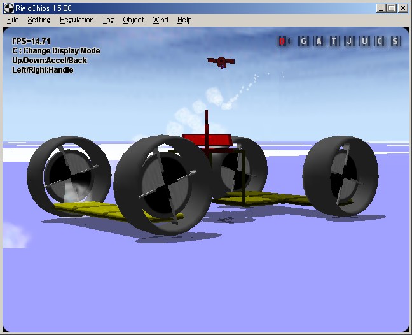Click the red core chip of the vehicle
Screen dimensions: 412x335
coord(207,140)
